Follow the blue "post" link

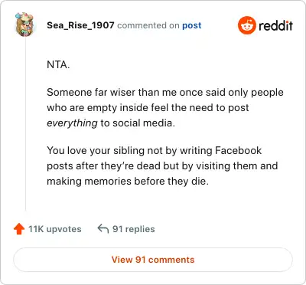pyautogui.click(x=191, y=25)
